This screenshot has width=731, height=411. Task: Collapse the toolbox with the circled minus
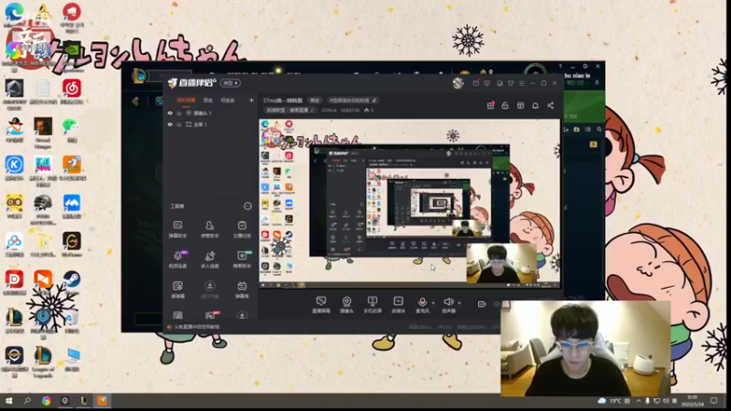248,206
